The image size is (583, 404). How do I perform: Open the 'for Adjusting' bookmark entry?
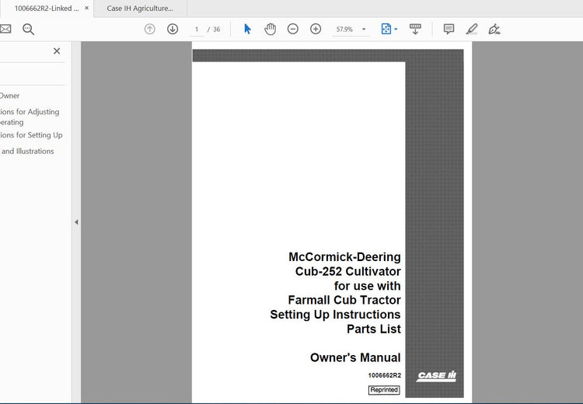(30, 117)
